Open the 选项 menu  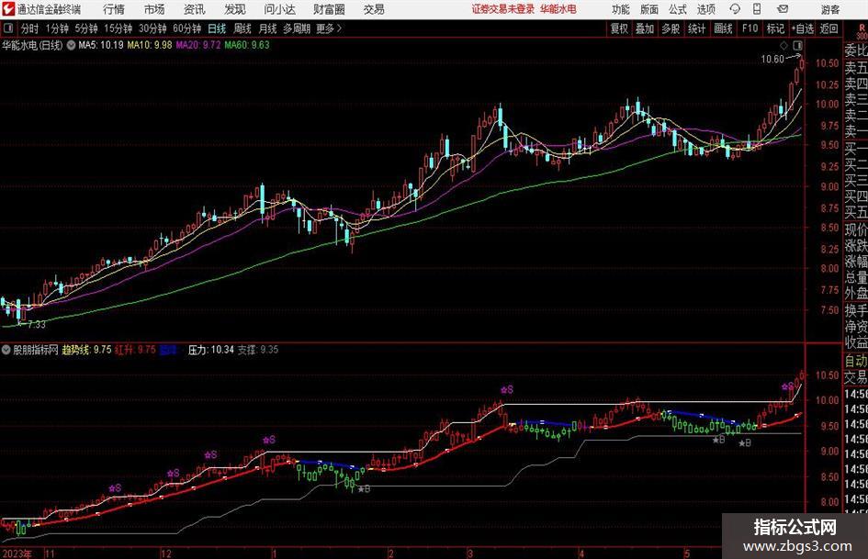[x=705, y=9]
